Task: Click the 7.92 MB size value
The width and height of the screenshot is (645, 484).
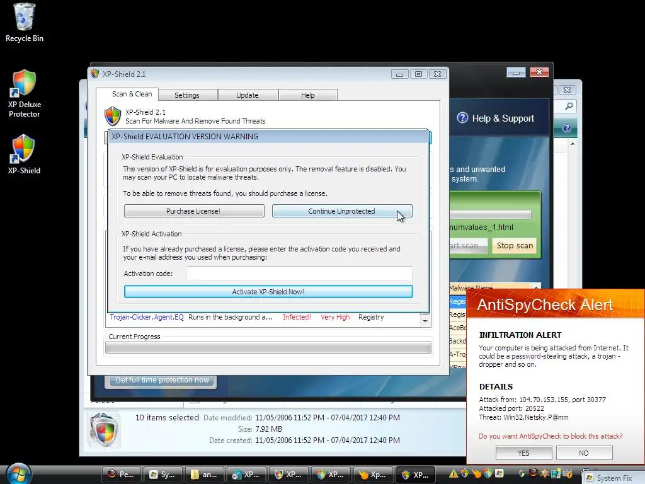Action: 268,429
